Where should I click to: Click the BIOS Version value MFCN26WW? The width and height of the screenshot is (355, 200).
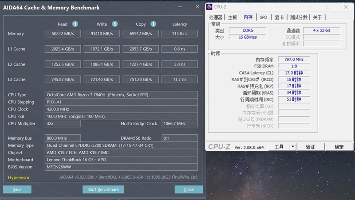click(121, 167)
